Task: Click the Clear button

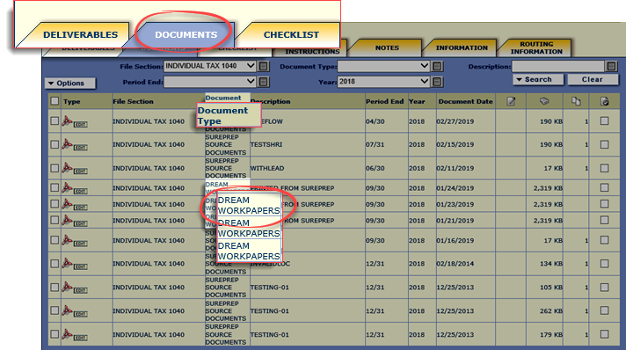Action: coord(592,79)
